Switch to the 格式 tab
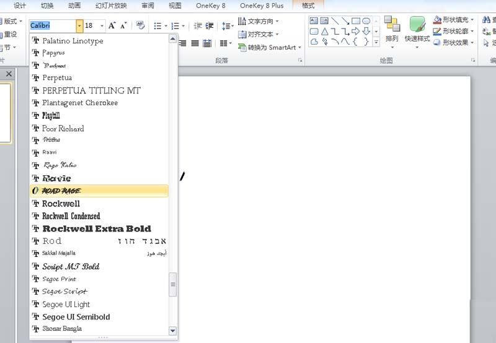The width and height of the screenshot is (496, 343). pyautogui.click(x=308, y=6)
